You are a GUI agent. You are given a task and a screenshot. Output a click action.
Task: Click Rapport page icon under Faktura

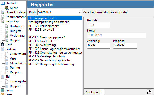[x=7, y=72]
